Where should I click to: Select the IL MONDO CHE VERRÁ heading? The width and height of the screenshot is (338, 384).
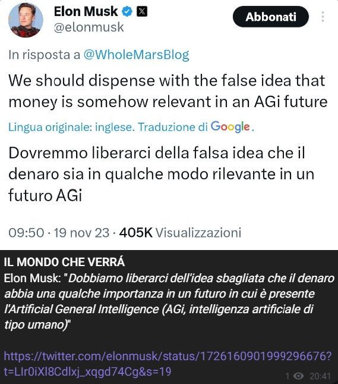pyautogui.click(x=64, y=262)
